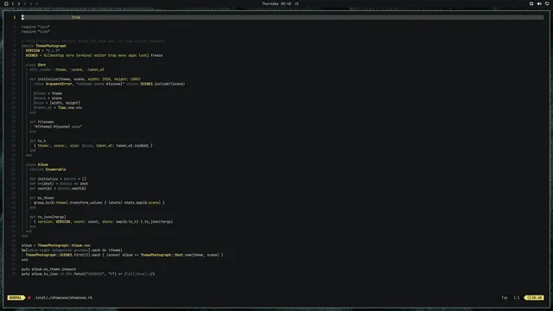Click the tray icon left of the speaker
Screen dimensions: 553x311
click(531, 3)
